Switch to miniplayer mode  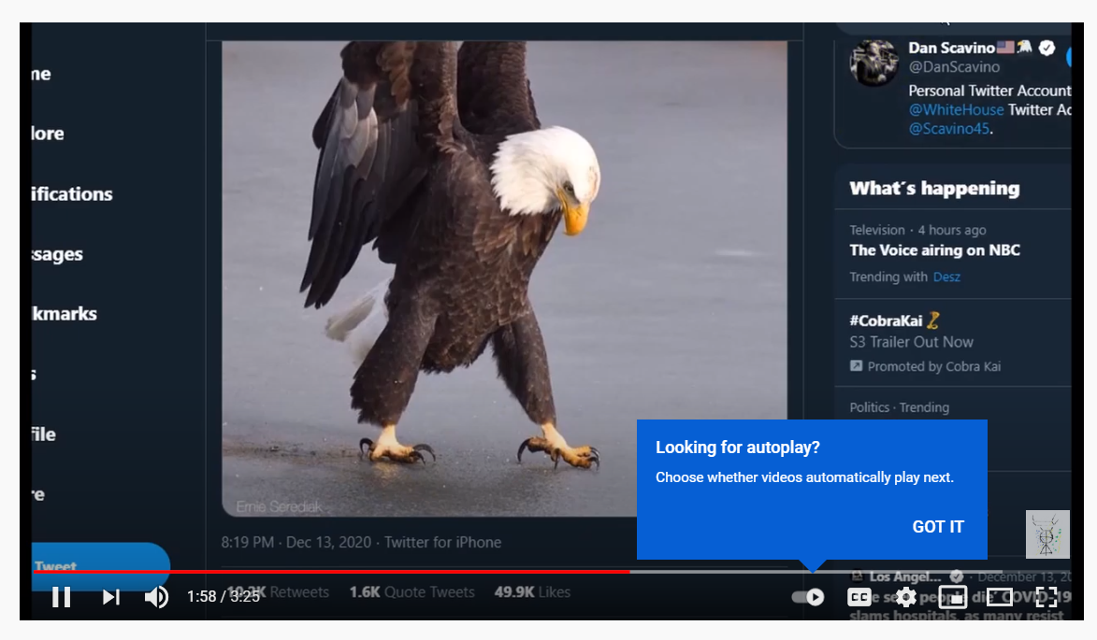[x=953, y=597]
